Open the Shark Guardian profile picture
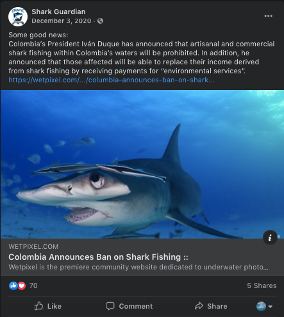This screenshot has width=284, height=317. click(x=18, y=17)
